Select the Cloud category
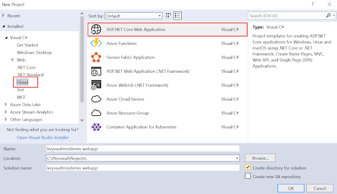Viewport: 337px width, 194px height. click(22, 82)
